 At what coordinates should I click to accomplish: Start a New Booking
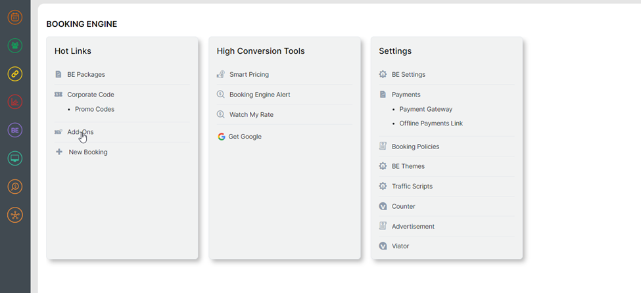[87, 152]
